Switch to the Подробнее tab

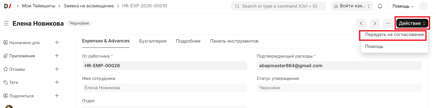(x=188, y=41)
